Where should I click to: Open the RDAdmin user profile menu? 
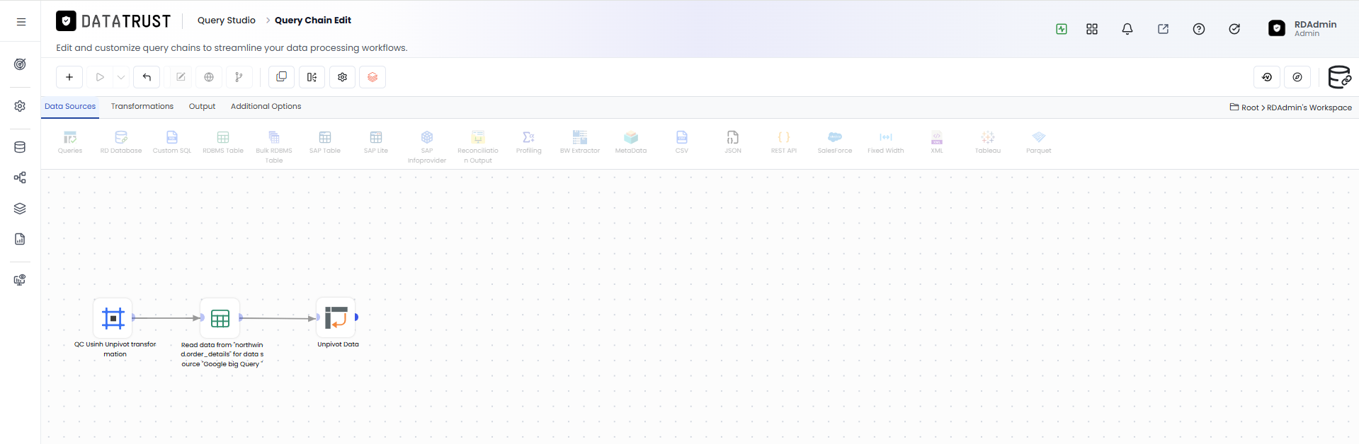point(1303,28)
